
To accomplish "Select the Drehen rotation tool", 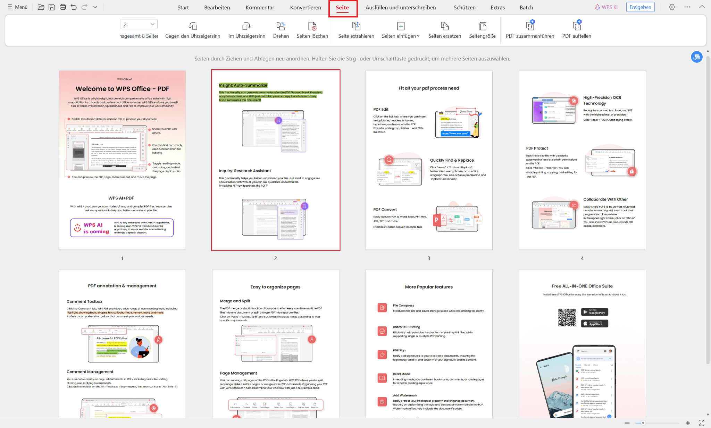I will [x=281, y=29].
